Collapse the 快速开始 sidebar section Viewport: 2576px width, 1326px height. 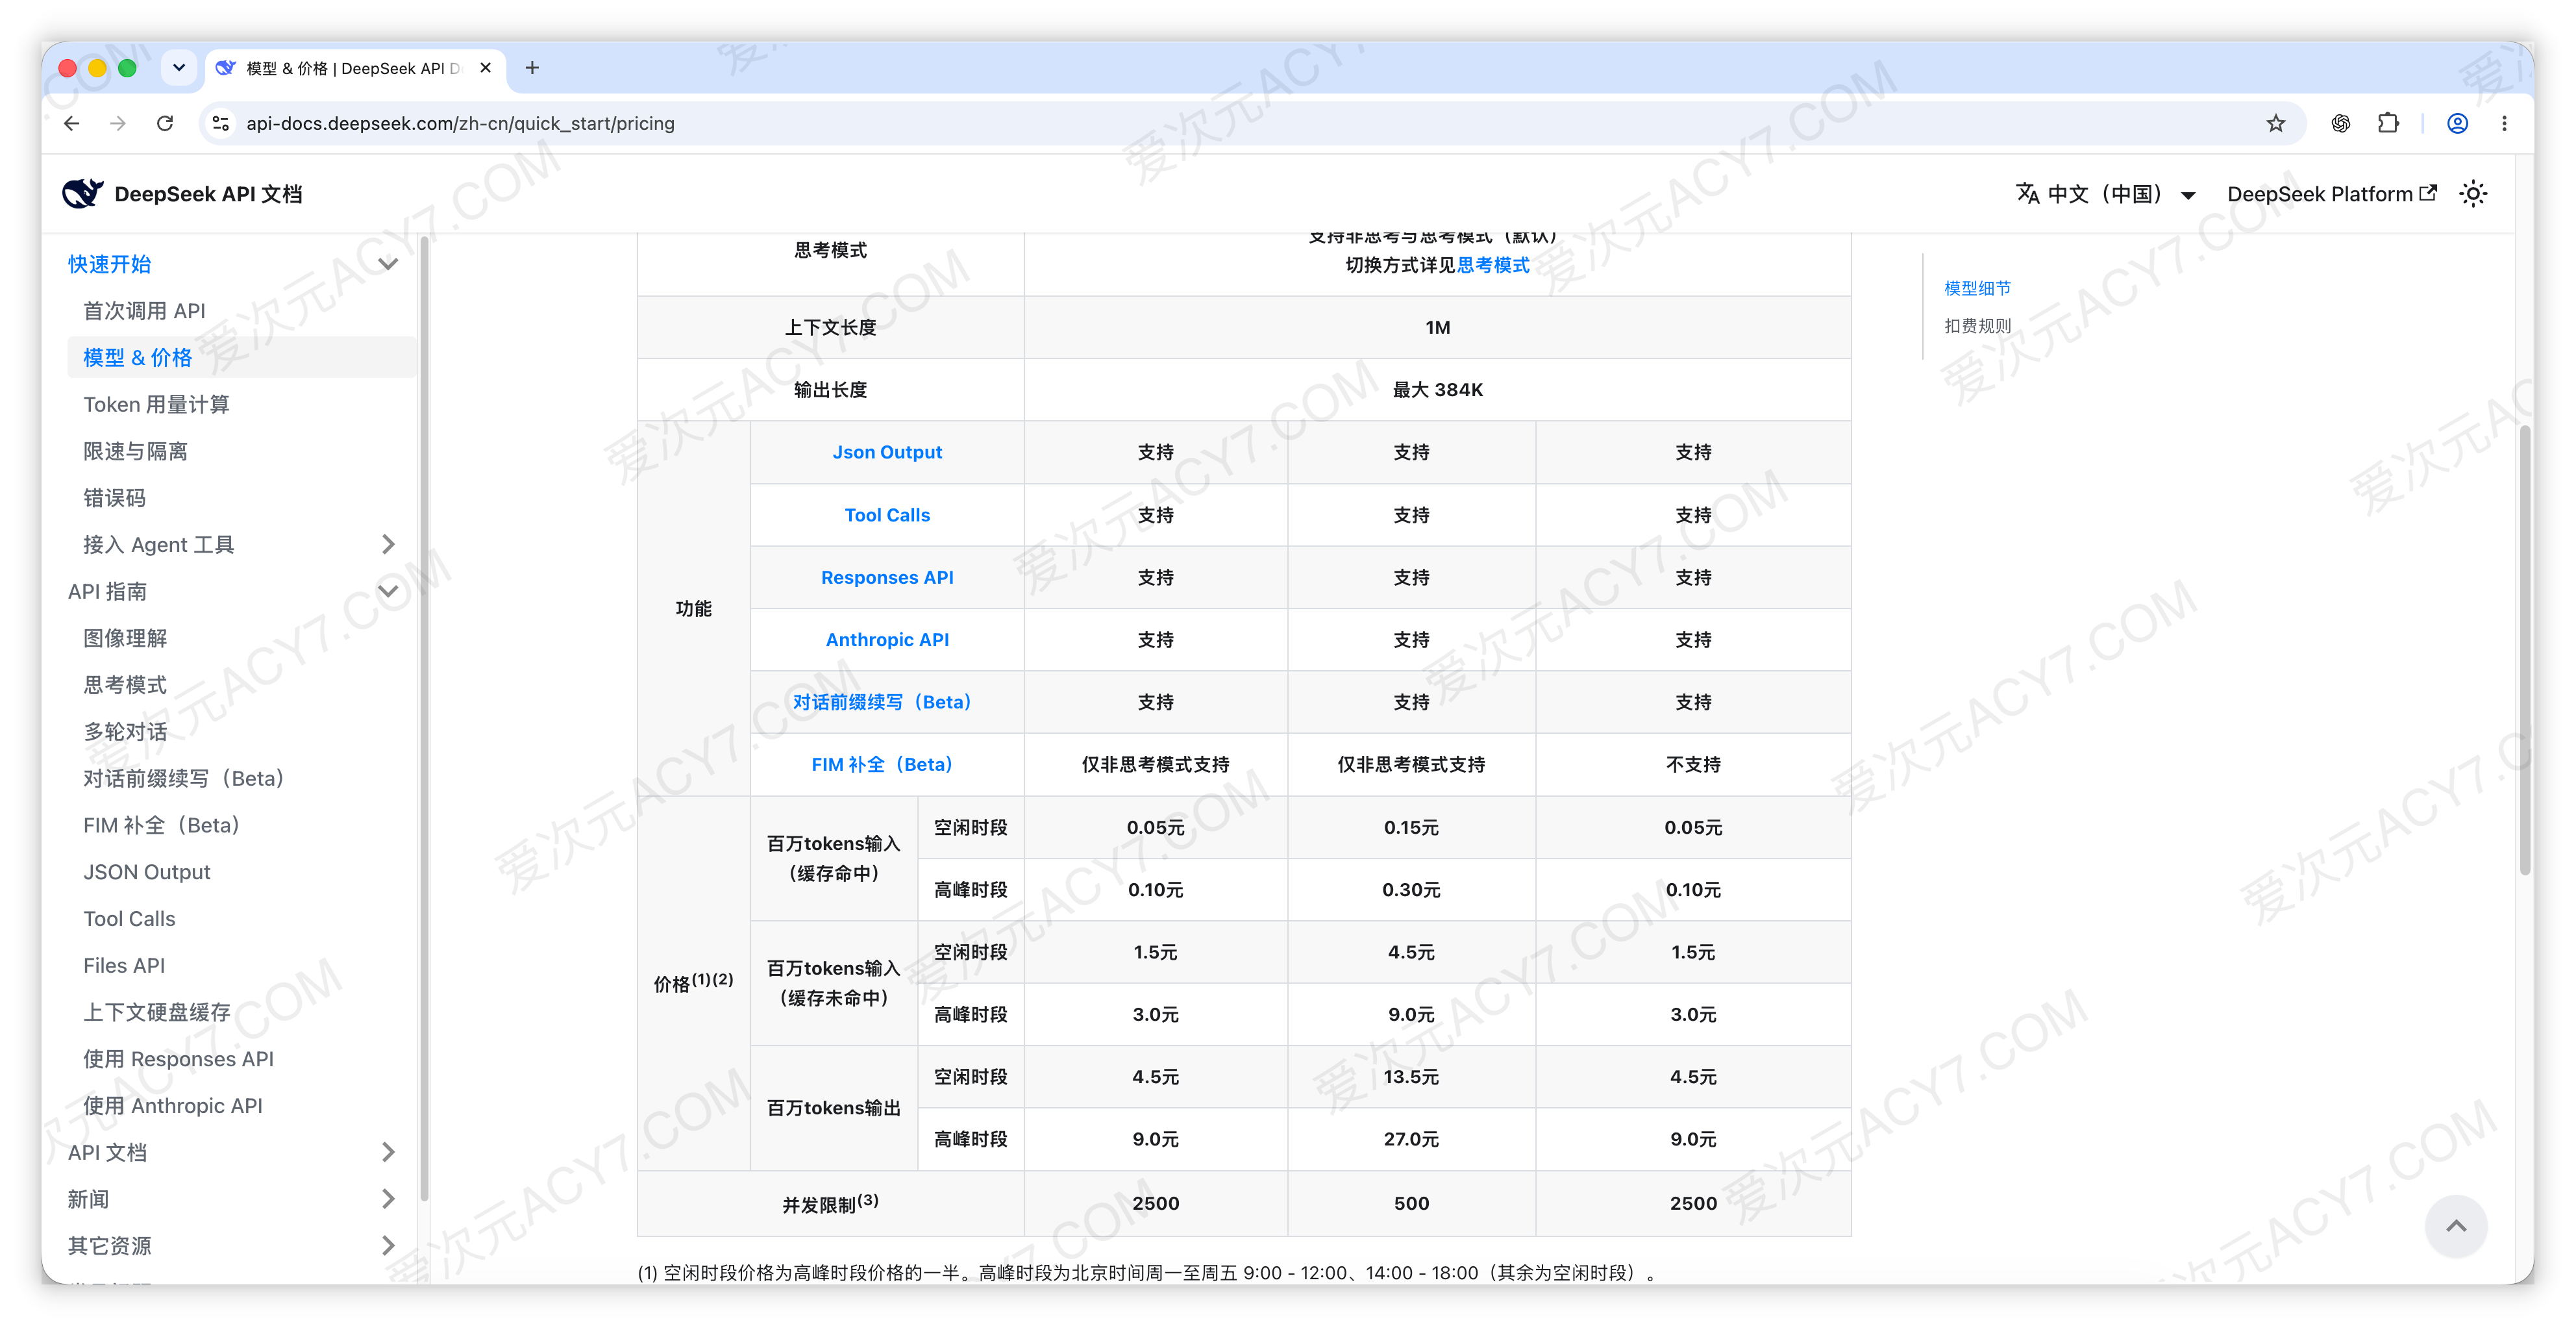tap(388, 264)
